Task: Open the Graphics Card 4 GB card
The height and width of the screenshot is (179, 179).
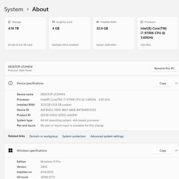Action: (69, 33)
